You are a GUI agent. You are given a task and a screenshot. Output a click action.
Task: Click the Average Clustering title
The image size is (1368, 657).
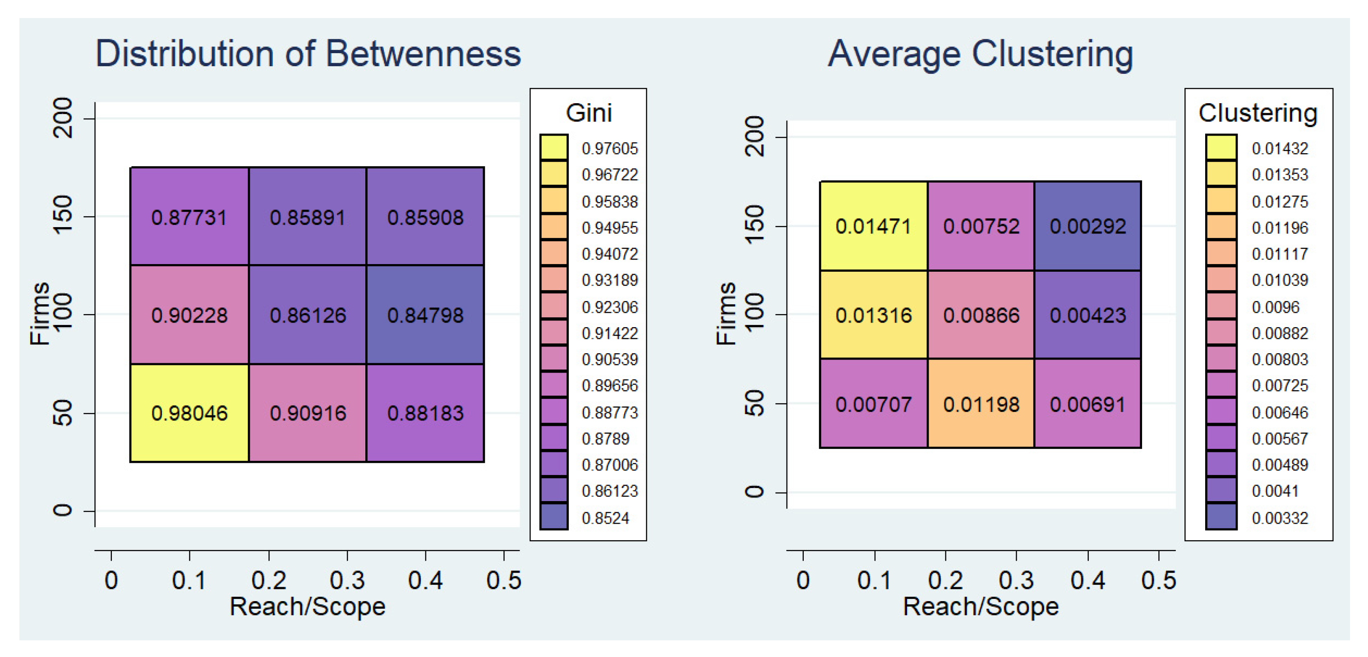tap(980, 54)
